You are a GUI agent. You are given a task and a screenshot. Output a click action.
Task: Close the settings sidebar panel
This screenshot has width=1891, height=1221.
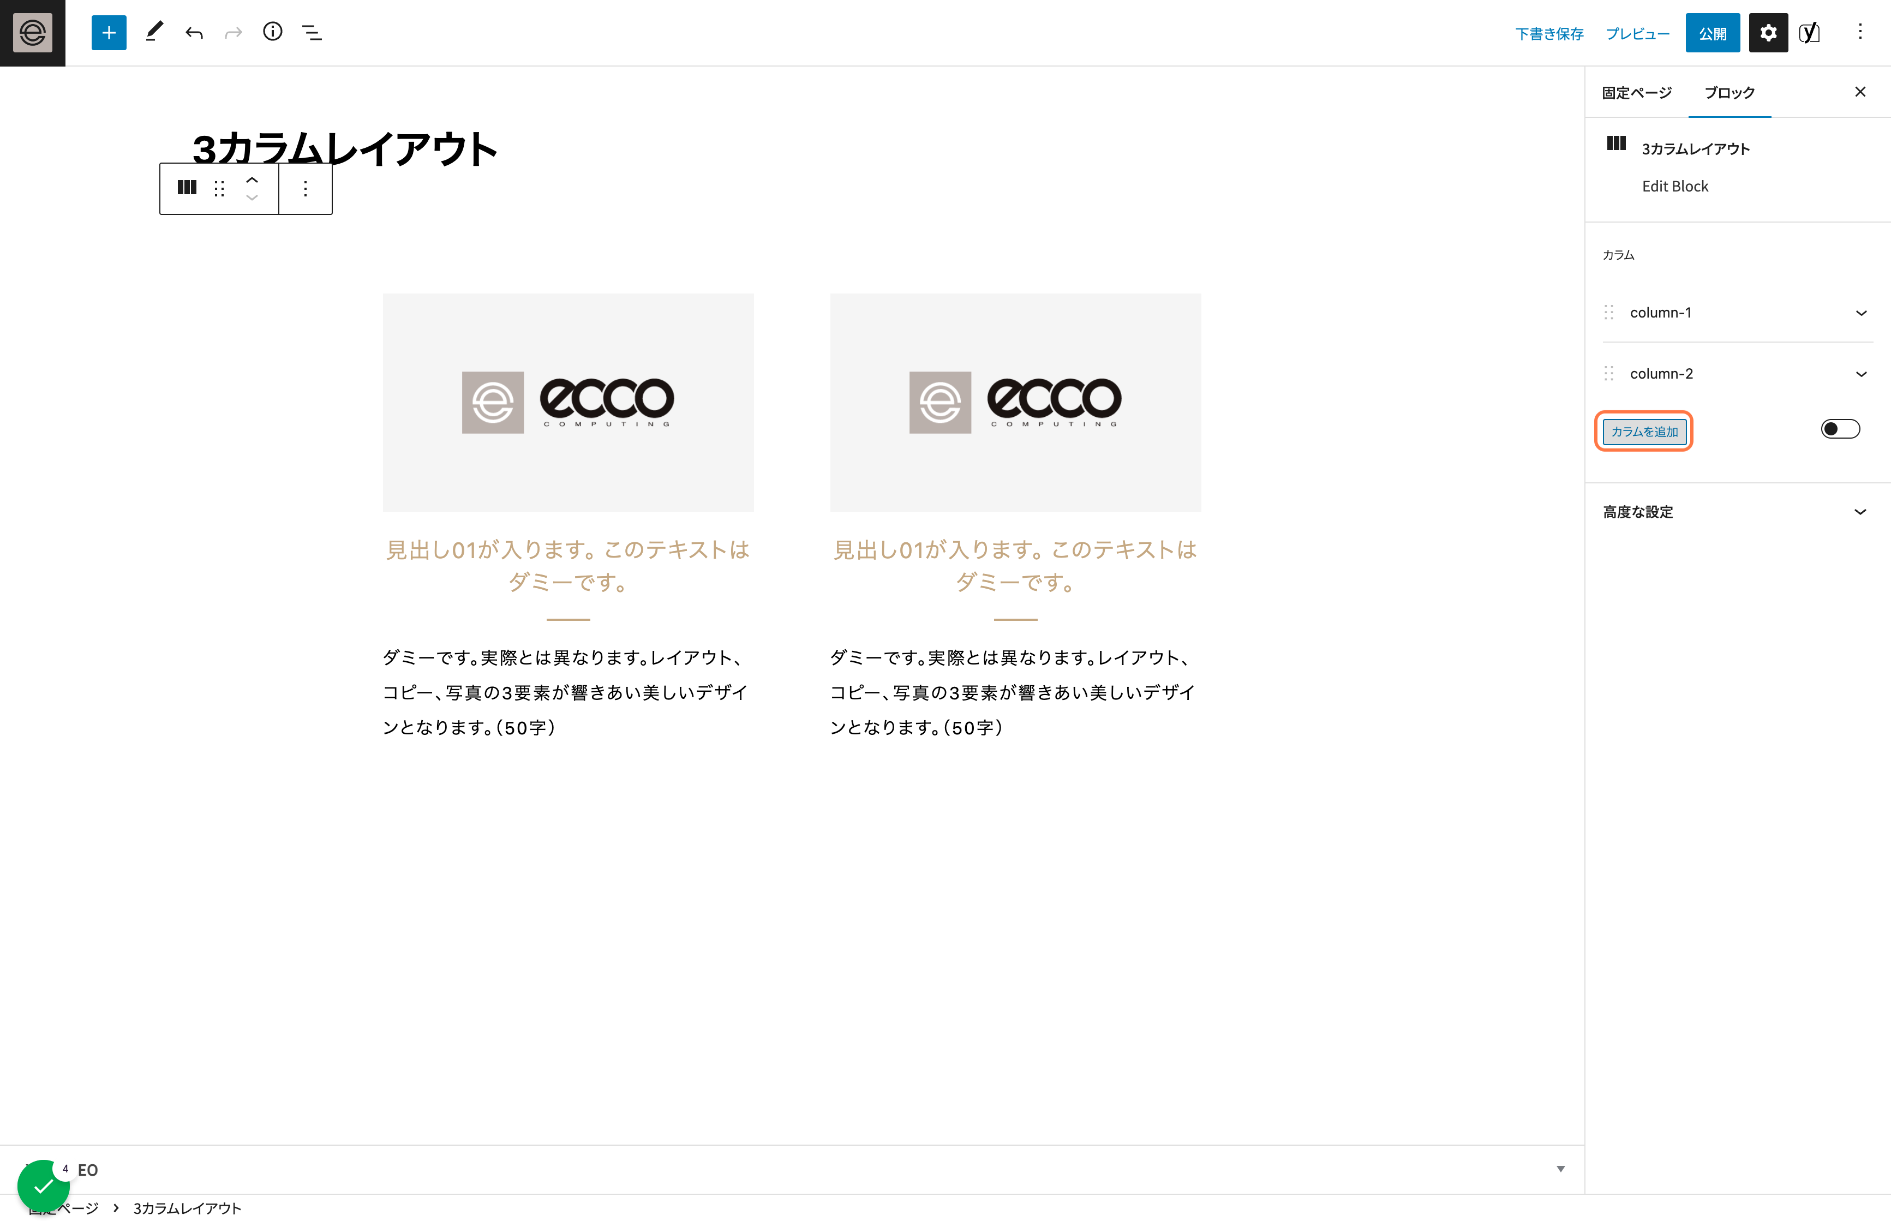tap(1860, 92)
